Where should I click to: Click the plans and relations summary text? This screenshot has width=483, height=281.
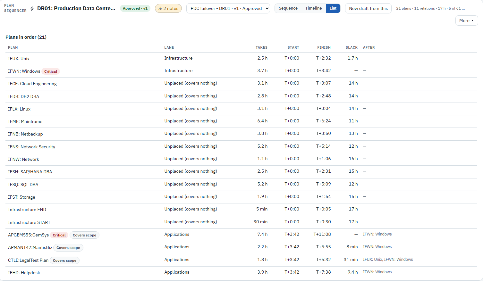(x=430, y=8)
